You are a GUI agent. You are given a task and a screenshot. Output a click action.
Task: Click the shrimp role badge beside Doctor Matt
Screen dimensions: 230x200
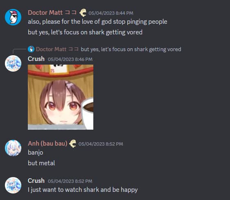[x=83, y=13]
